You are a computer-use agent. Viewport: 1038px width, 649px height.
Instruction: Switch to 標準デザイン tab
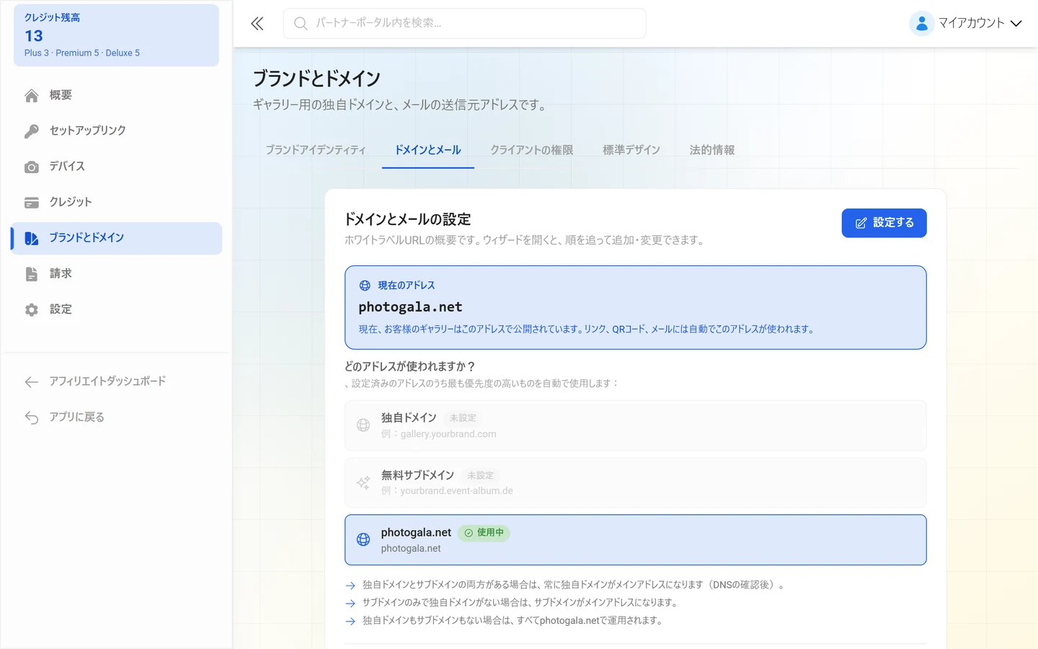(631, 150)
